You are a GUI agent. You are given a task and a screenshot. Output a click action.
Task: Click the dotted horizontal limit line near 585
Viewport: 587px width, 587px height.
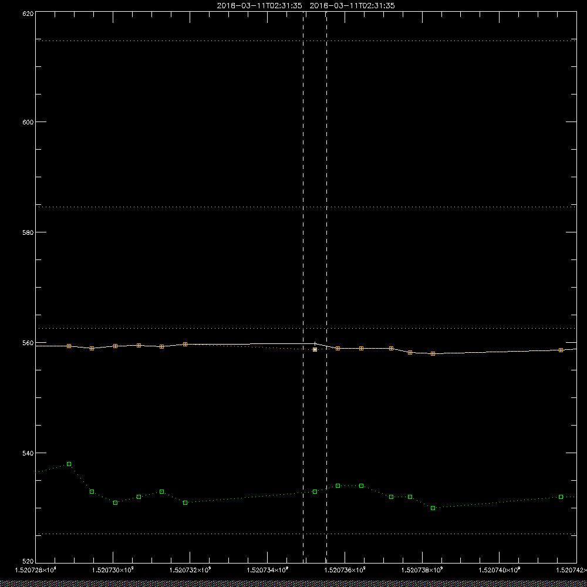(x=306, y=207)
